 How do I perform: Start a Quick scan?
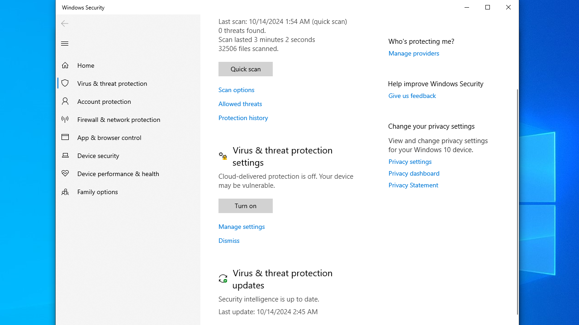click(x=246, y=69)
